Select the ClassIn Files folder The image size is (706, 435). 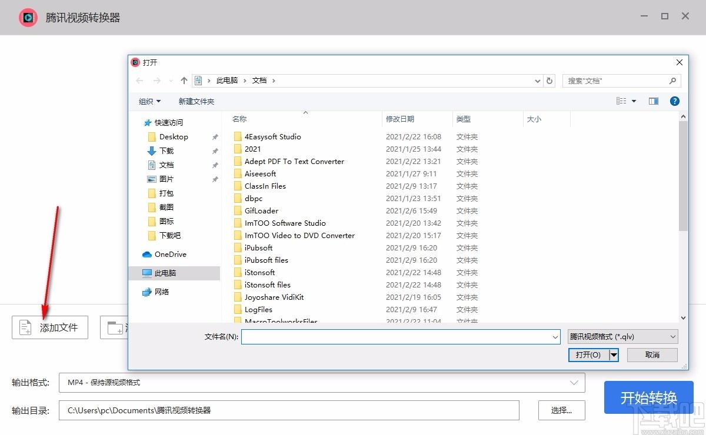(265, 186)
